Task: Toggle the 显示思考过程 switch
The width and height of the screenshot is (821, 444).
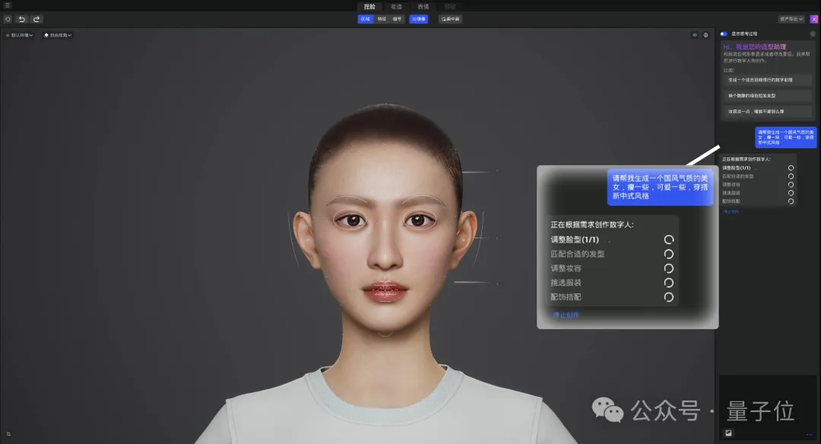Action: [724, 33]
